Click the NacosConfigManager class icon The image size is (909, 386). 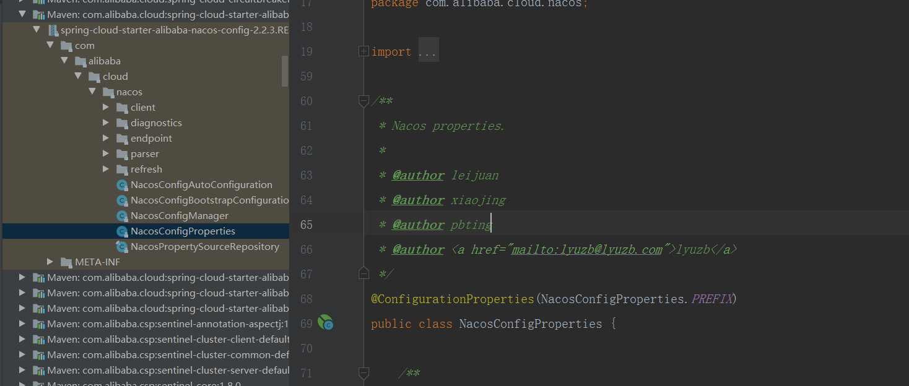[122, 216]
